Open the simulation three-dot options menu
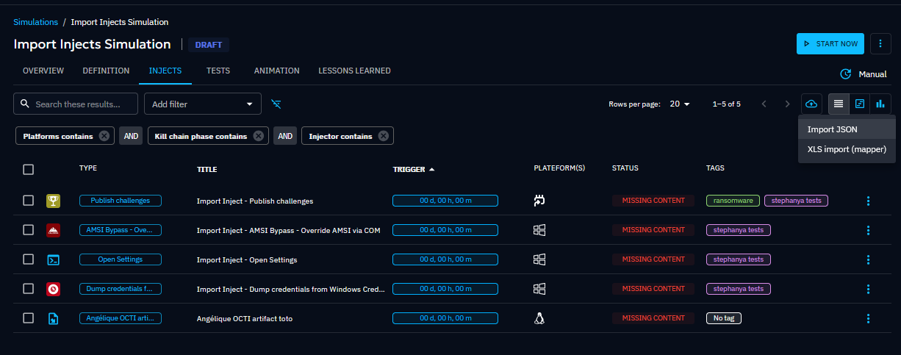Viewport: 901px width, 355px height. point(880,43)
